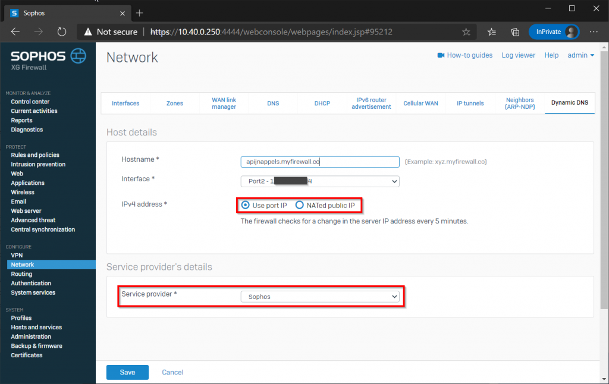Screen dimensions: 609x384
Task: Click the InPrivate profile avatar
Action: coord(572,32)
